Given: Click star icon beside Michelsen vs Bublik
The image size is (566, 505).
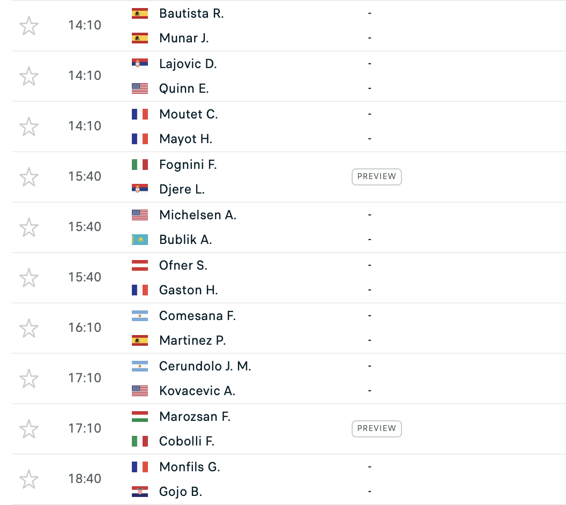Looking at the screenshot, I should click(x=29, y=227).
